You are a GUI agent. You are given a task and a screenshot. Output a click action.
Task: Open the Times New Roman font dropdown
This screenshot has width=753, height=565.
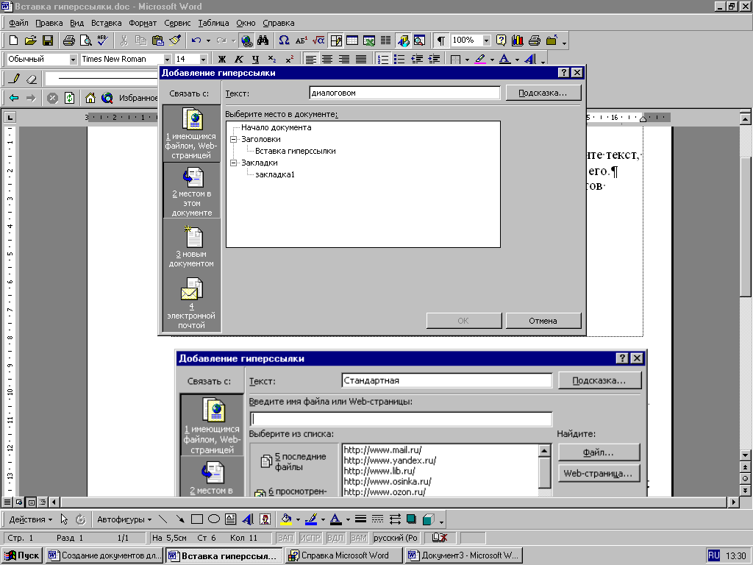tap(167, 59)
